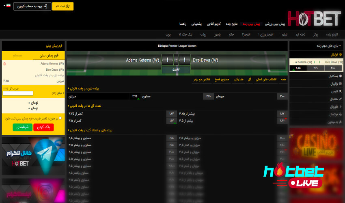345x203 pixels.
Task: Enable the odds-change acceptance checkbox in bet slip
Action: pyautogui.click(x=60, y=119)
